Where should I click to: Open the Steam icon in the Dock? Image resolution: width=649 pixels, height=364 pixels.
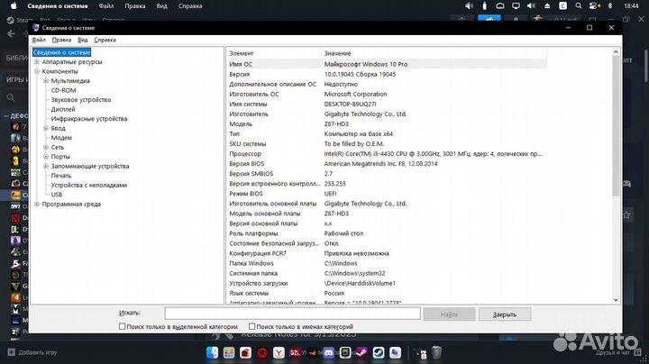pos(379,353)
